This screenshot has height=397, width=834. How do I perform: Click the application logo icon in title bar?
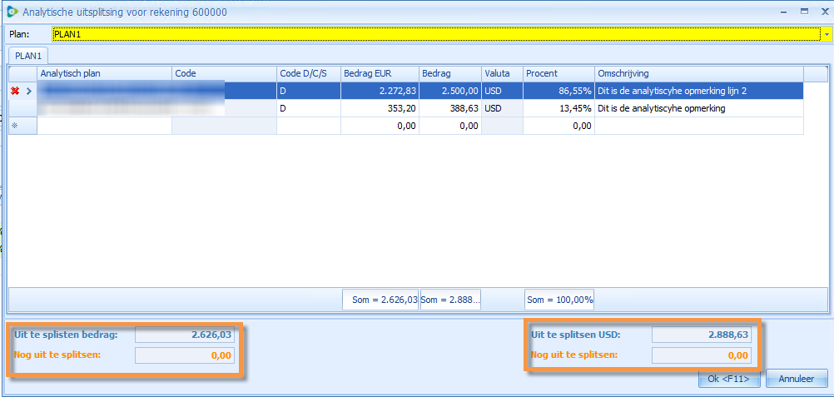[11, 12]
